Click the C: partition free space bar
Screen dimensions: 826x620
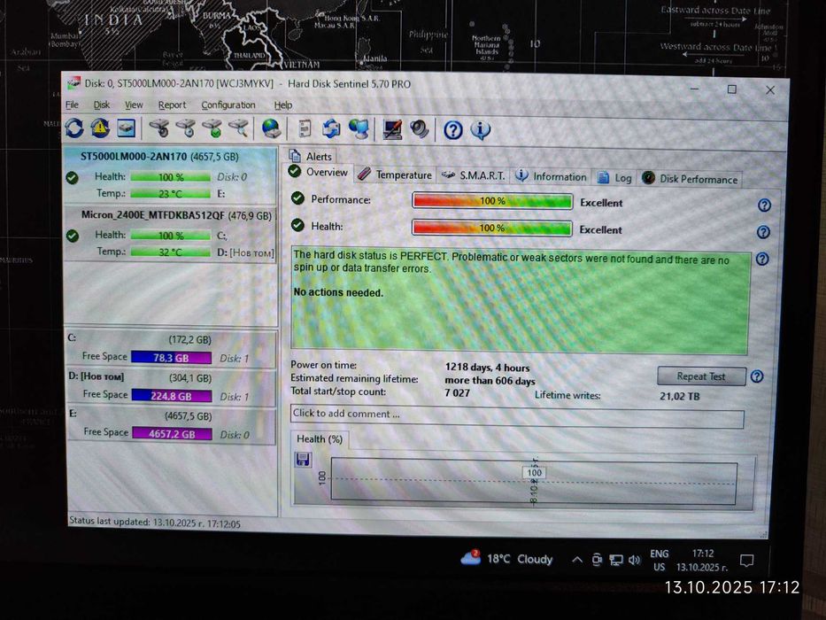(x=171, y=358)
